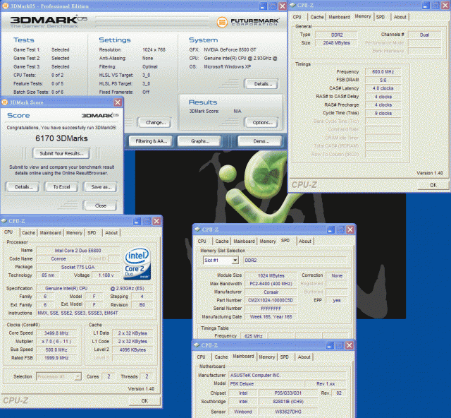Minimize the 3DMark05 main window

coord(263,6)
